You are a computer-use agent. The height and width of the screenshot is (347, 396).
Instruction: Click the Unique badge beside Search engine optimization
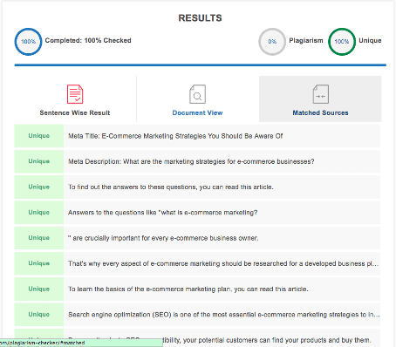pyautogui.click(x=39, y=315)
